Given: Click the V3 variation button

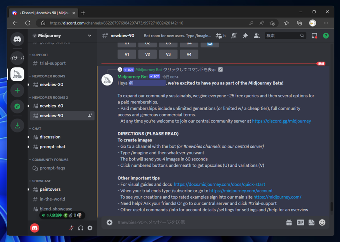Looking at the screenshot, I should pyautogui.click(x=168, y=54).
